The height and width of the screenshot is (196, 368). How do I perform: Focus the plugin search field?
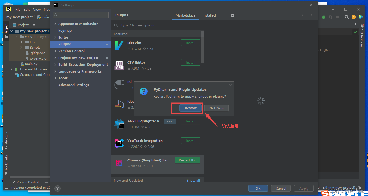point(157,25)
